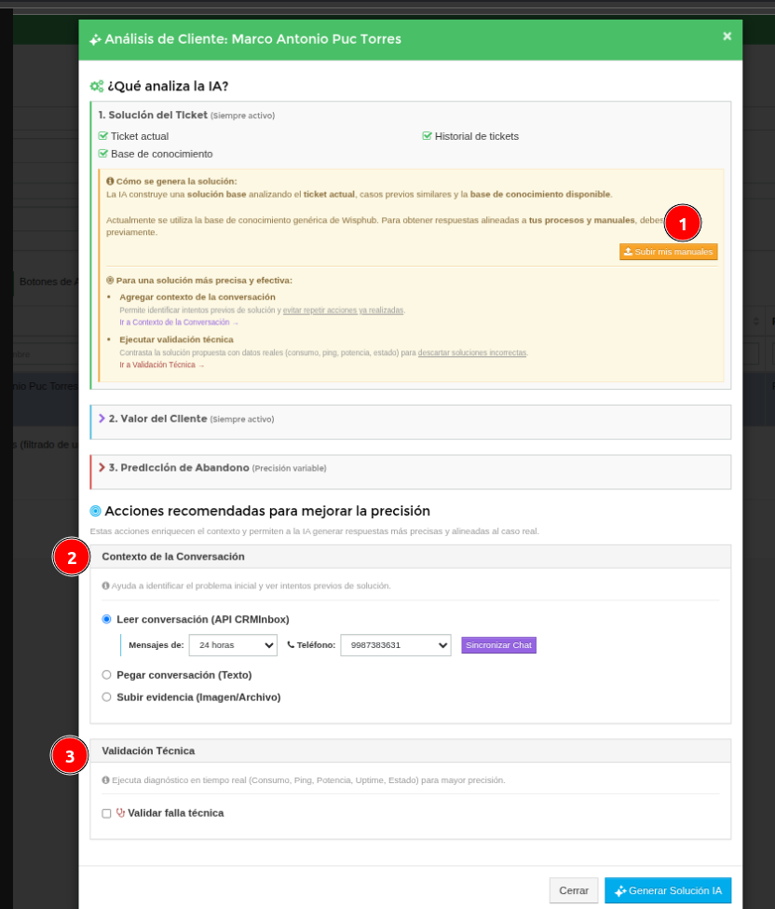Click the phone icon next to Teléfono
The height and width of the screenshot is (909, 775).
(x=291, y=644)
